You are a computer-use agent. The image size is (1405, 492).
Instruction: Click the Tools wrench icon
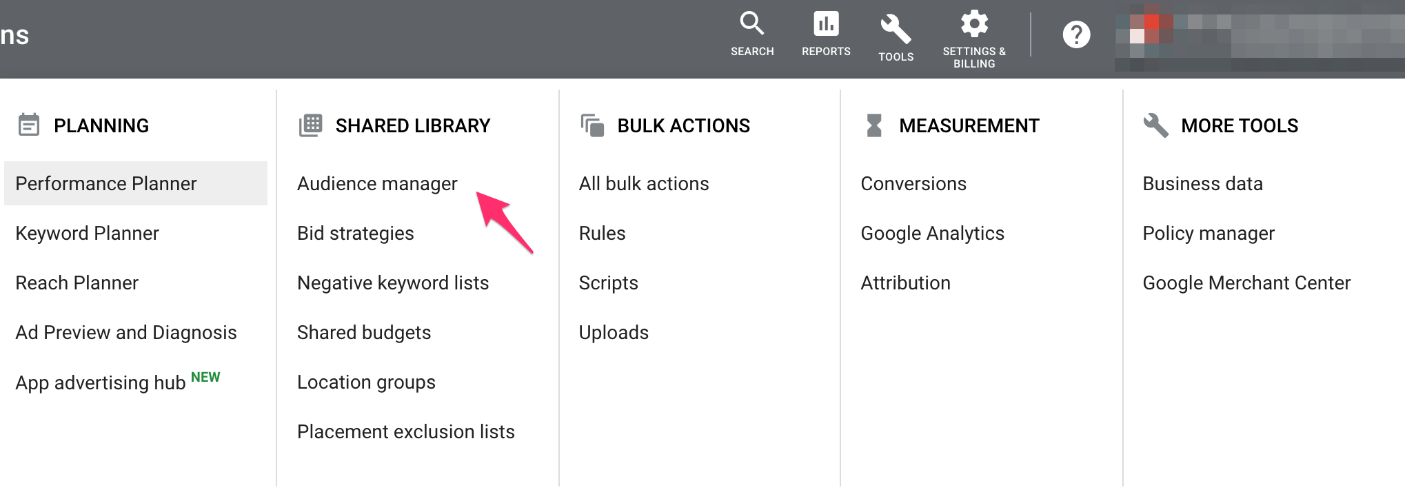(896, 29)
